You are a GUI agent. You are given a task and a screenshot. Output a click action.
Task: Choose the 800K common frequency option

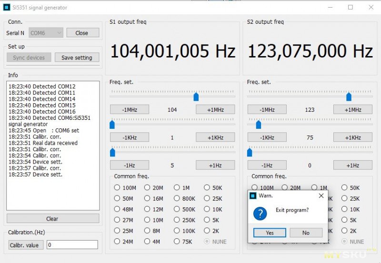click(x=177, y=199)
